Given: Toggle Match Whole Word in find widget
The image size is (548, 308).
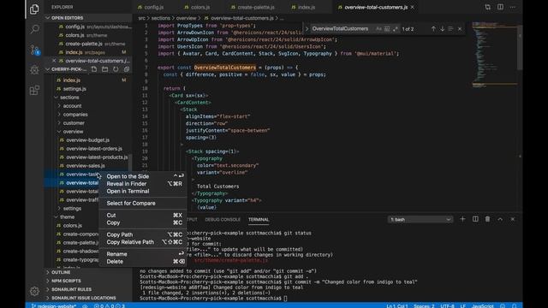Looking at the screenshot, I should 387,29.
